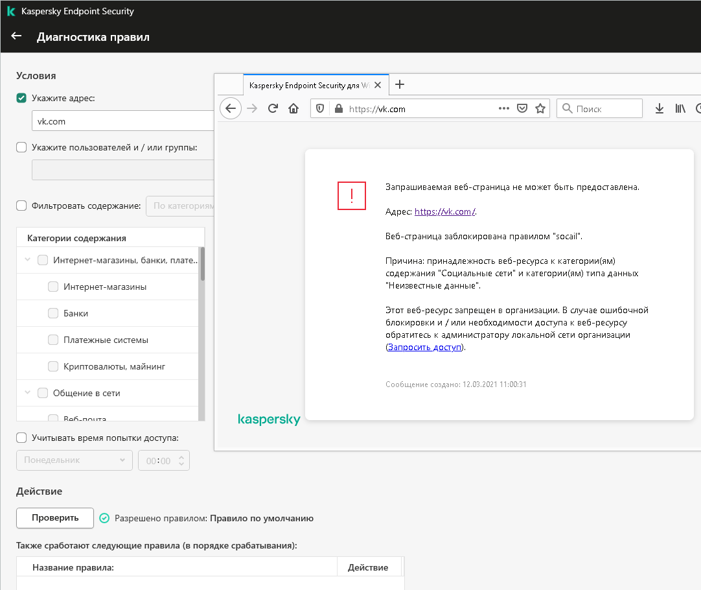This screenshot has height=590, width=701.
Task: Collapse the Интернет-магазины, банки category group
Action: pyautogui.click(x=28, y=260)
